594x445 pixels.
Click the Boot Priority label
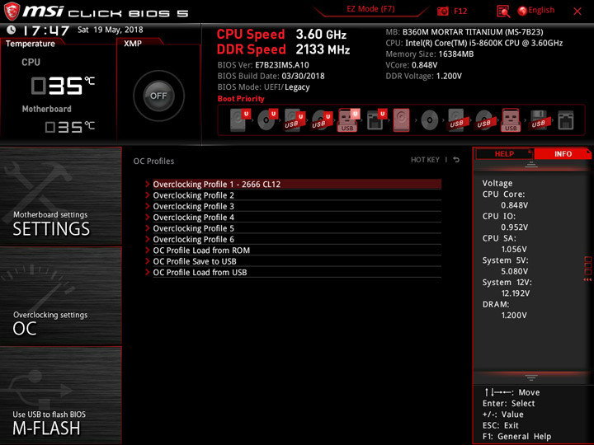pyautogui.click(x=241, y=99)
